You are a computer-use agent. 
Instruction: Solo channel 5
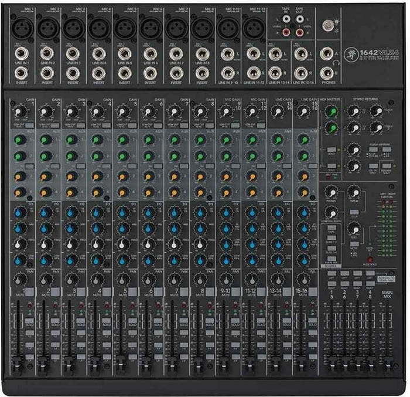pyautogui.click(x=132, y=321)
